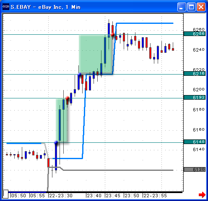Click the 23:50 time axis label
Screen dimensions: 208x201
[132, 196]
